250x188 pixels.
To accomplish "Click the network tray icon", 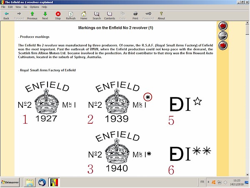I will pos(220,182).
